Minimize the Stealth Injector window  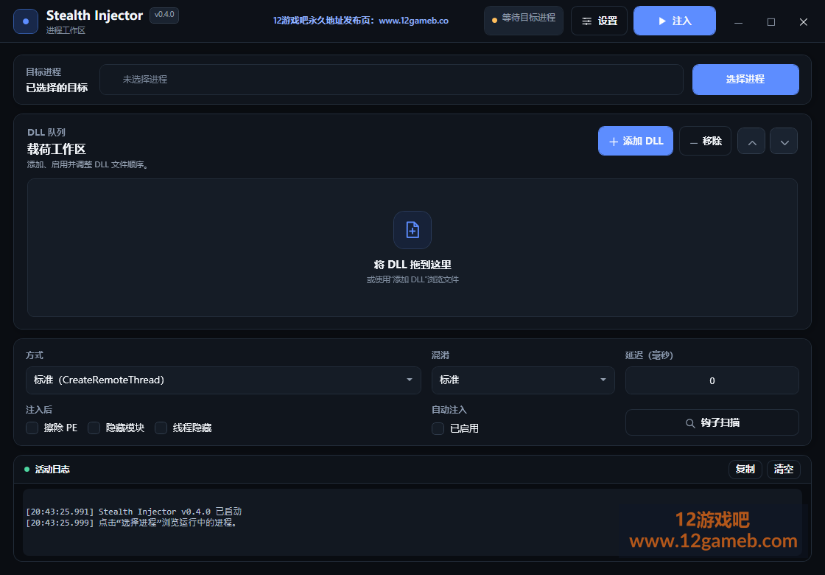[739, 21]
